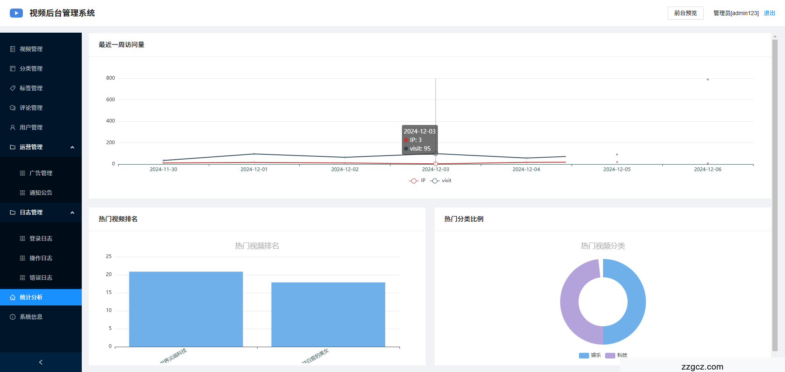
Task: Toggle the IP series in chart legend
Action: [x=417, y=180]
